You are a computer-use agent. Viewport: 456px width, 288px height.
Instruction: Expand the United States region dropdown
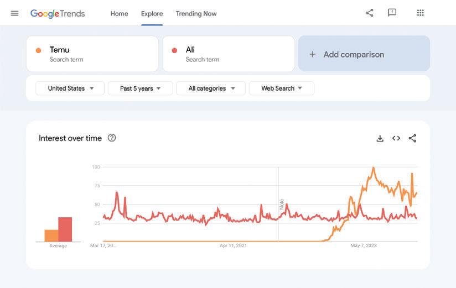coord(70,88)
